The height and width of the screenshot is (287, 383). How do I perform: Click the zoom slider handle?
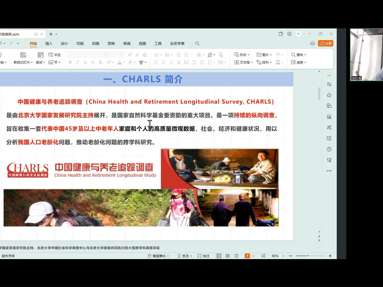pyautogui.click(x=308, y=256)
